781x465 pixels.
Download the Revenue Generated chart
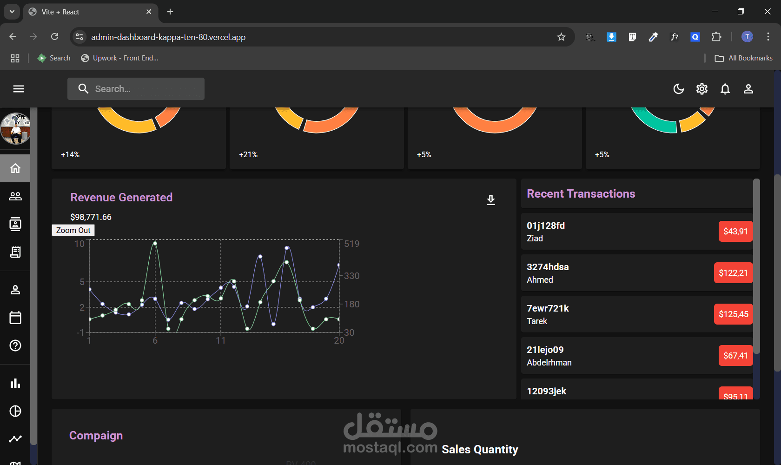[491, 200]
